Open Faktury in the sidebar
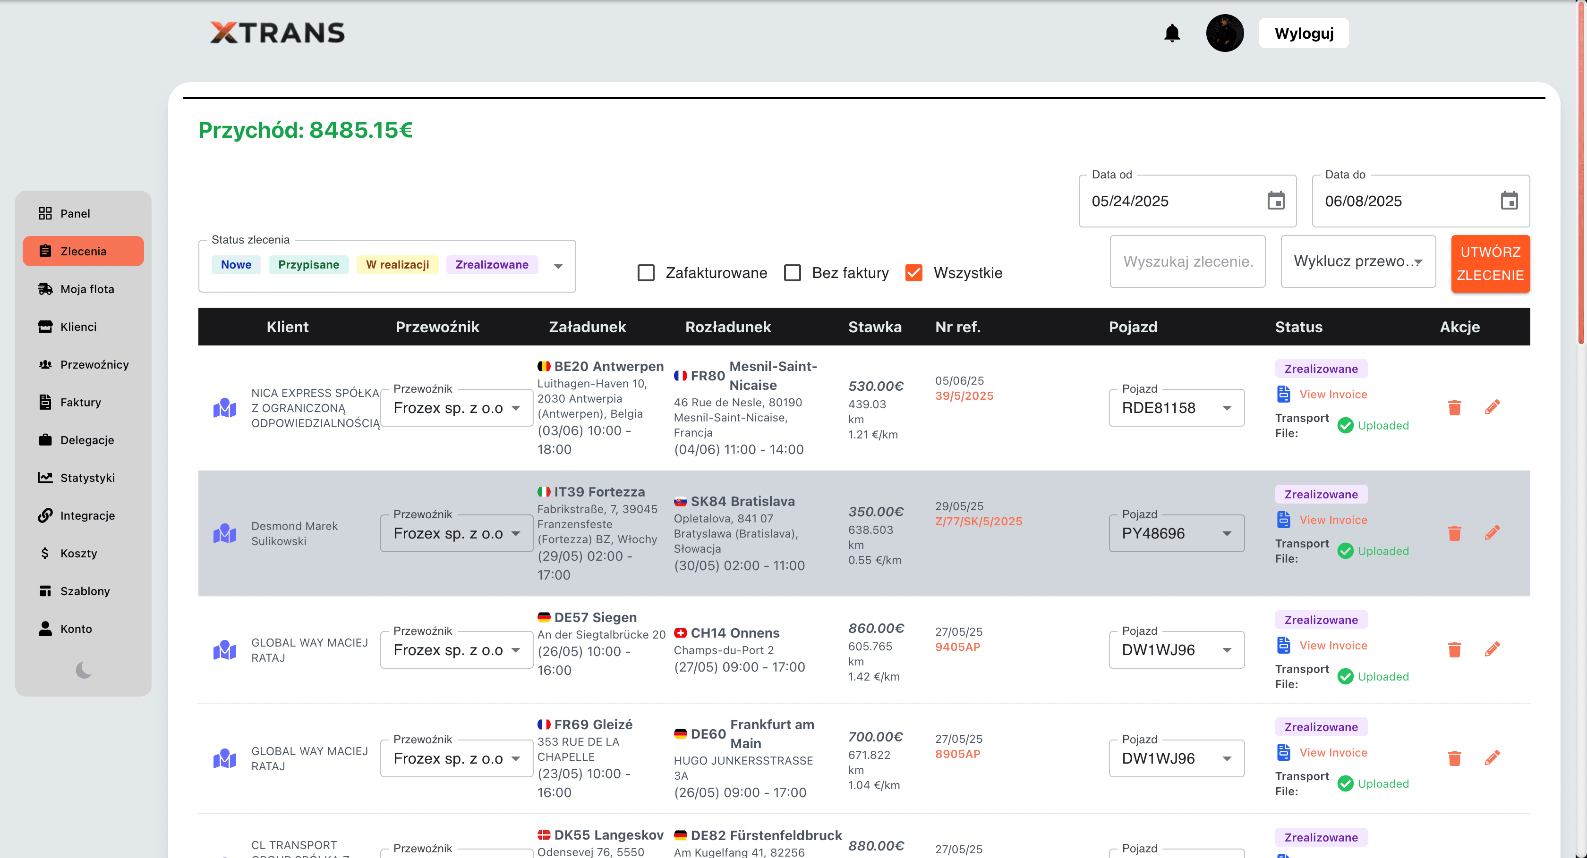1587x858 pixels. pyautogui.click(x=83, y=402)
